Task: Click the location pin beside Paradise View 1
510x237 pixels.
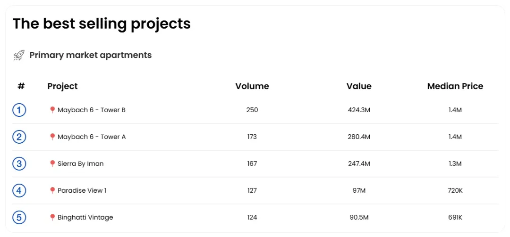Action: (52, 190)
